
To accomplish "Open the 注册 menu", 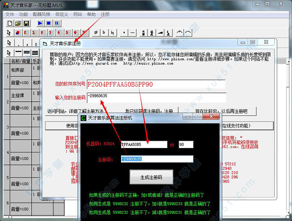I will click(105, 14).
